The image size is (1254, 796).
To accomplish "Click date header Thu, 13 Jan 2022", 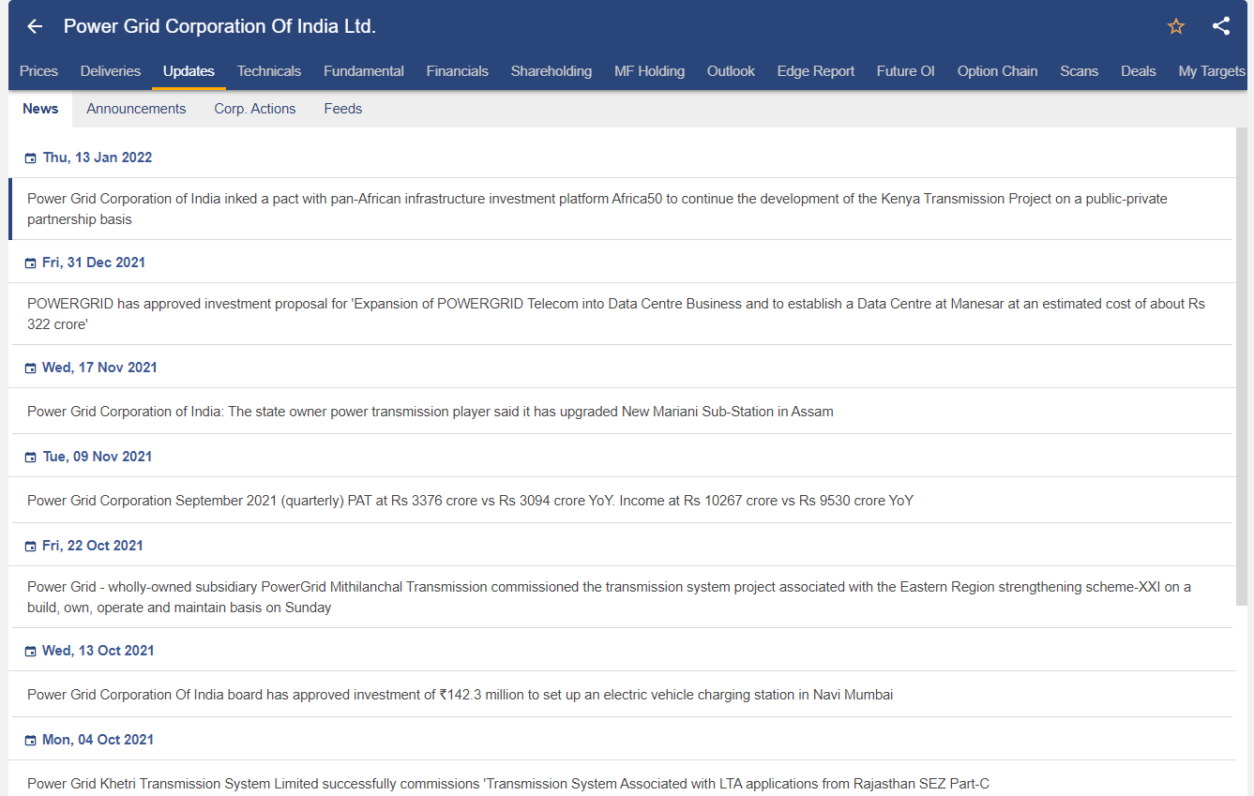I will coord(98,158).
